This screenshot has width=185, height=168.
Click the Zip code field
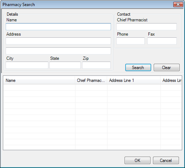[96, 65]
